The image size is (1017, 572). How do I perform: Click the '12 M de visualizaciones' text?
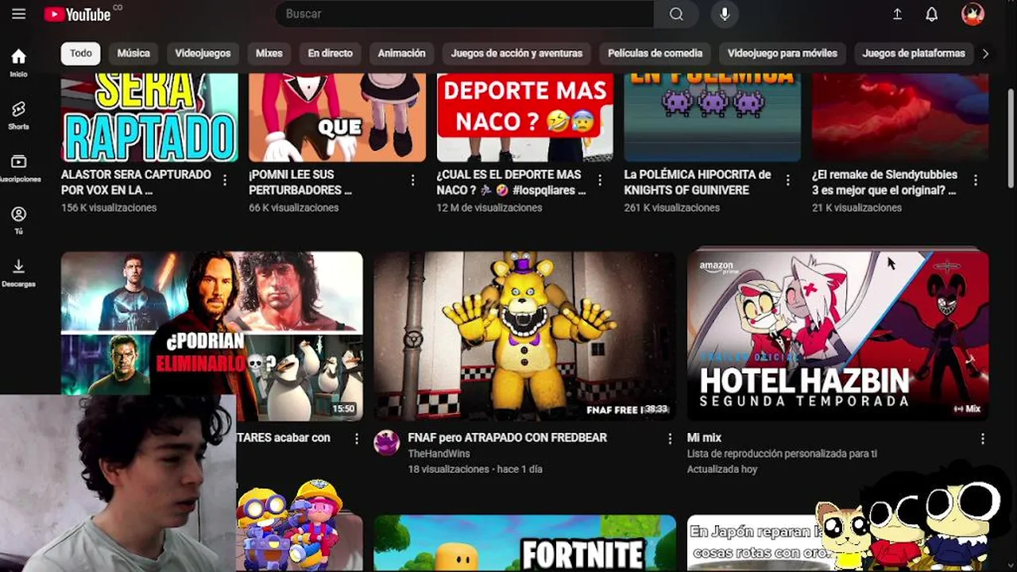click(489, 208)
